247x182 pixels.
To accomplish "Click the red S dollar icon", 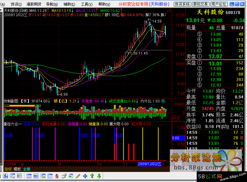I will 57,176.
